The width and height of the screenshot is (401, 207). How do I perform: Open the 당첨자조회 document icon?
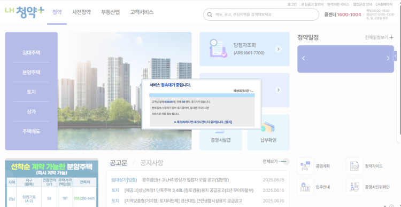click(x=218, y=49)
